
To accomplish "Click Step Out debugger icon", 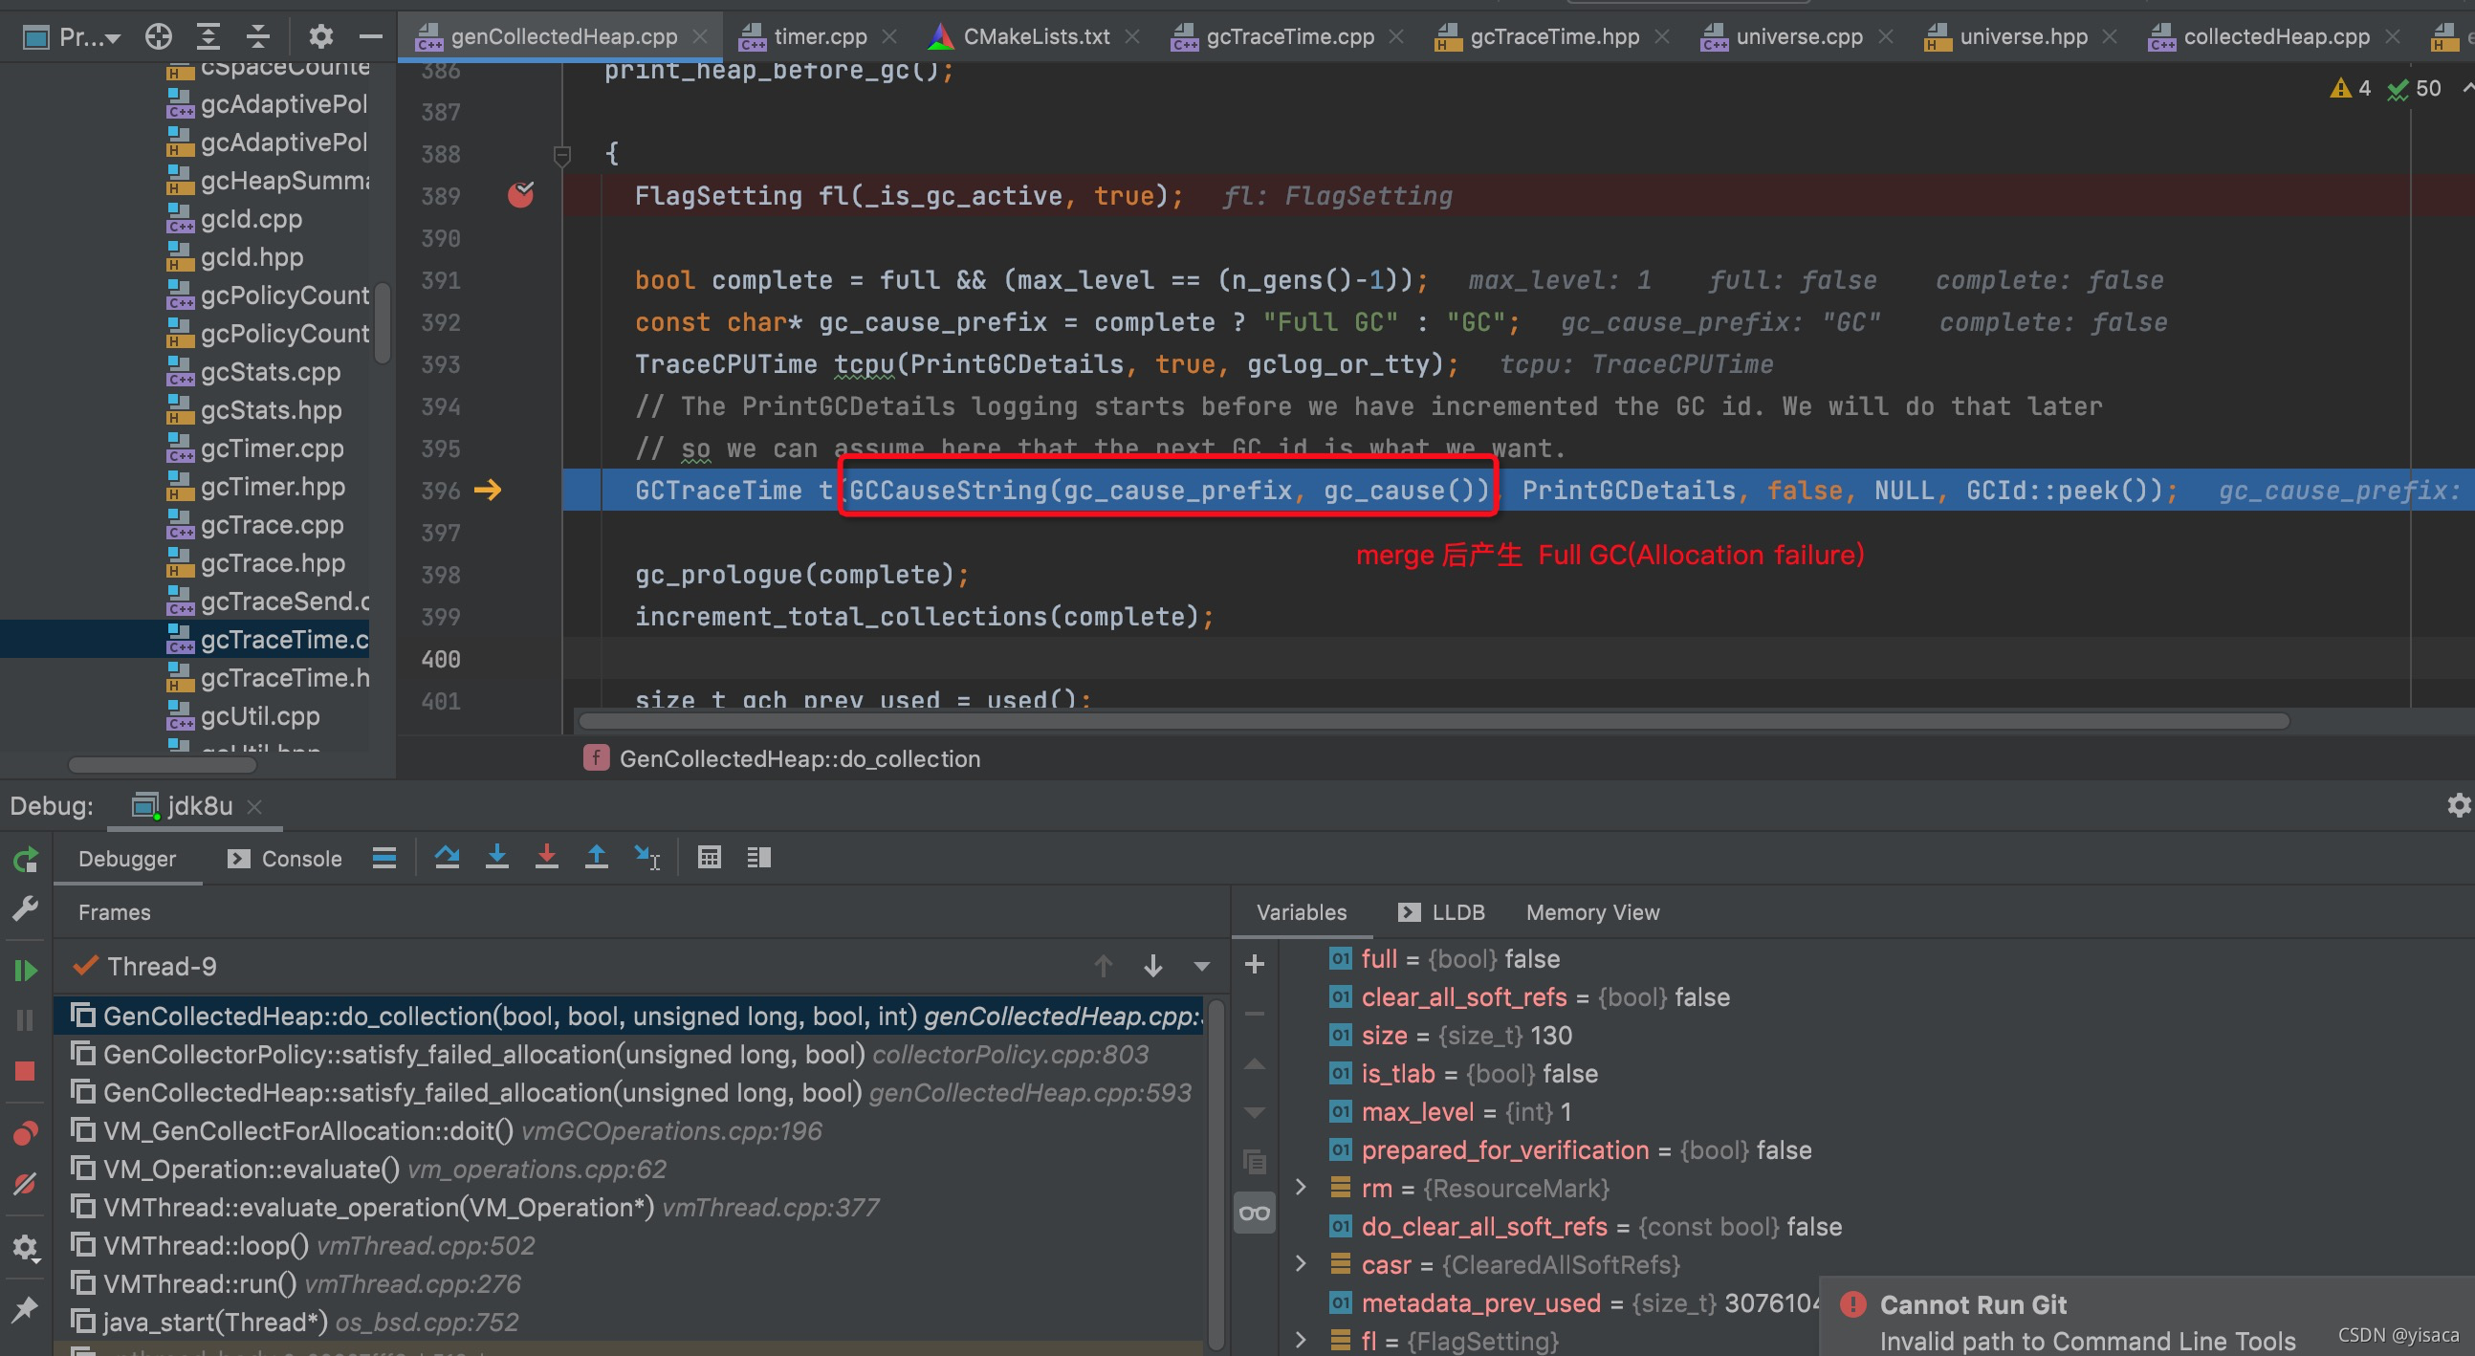I will point(597,857).
